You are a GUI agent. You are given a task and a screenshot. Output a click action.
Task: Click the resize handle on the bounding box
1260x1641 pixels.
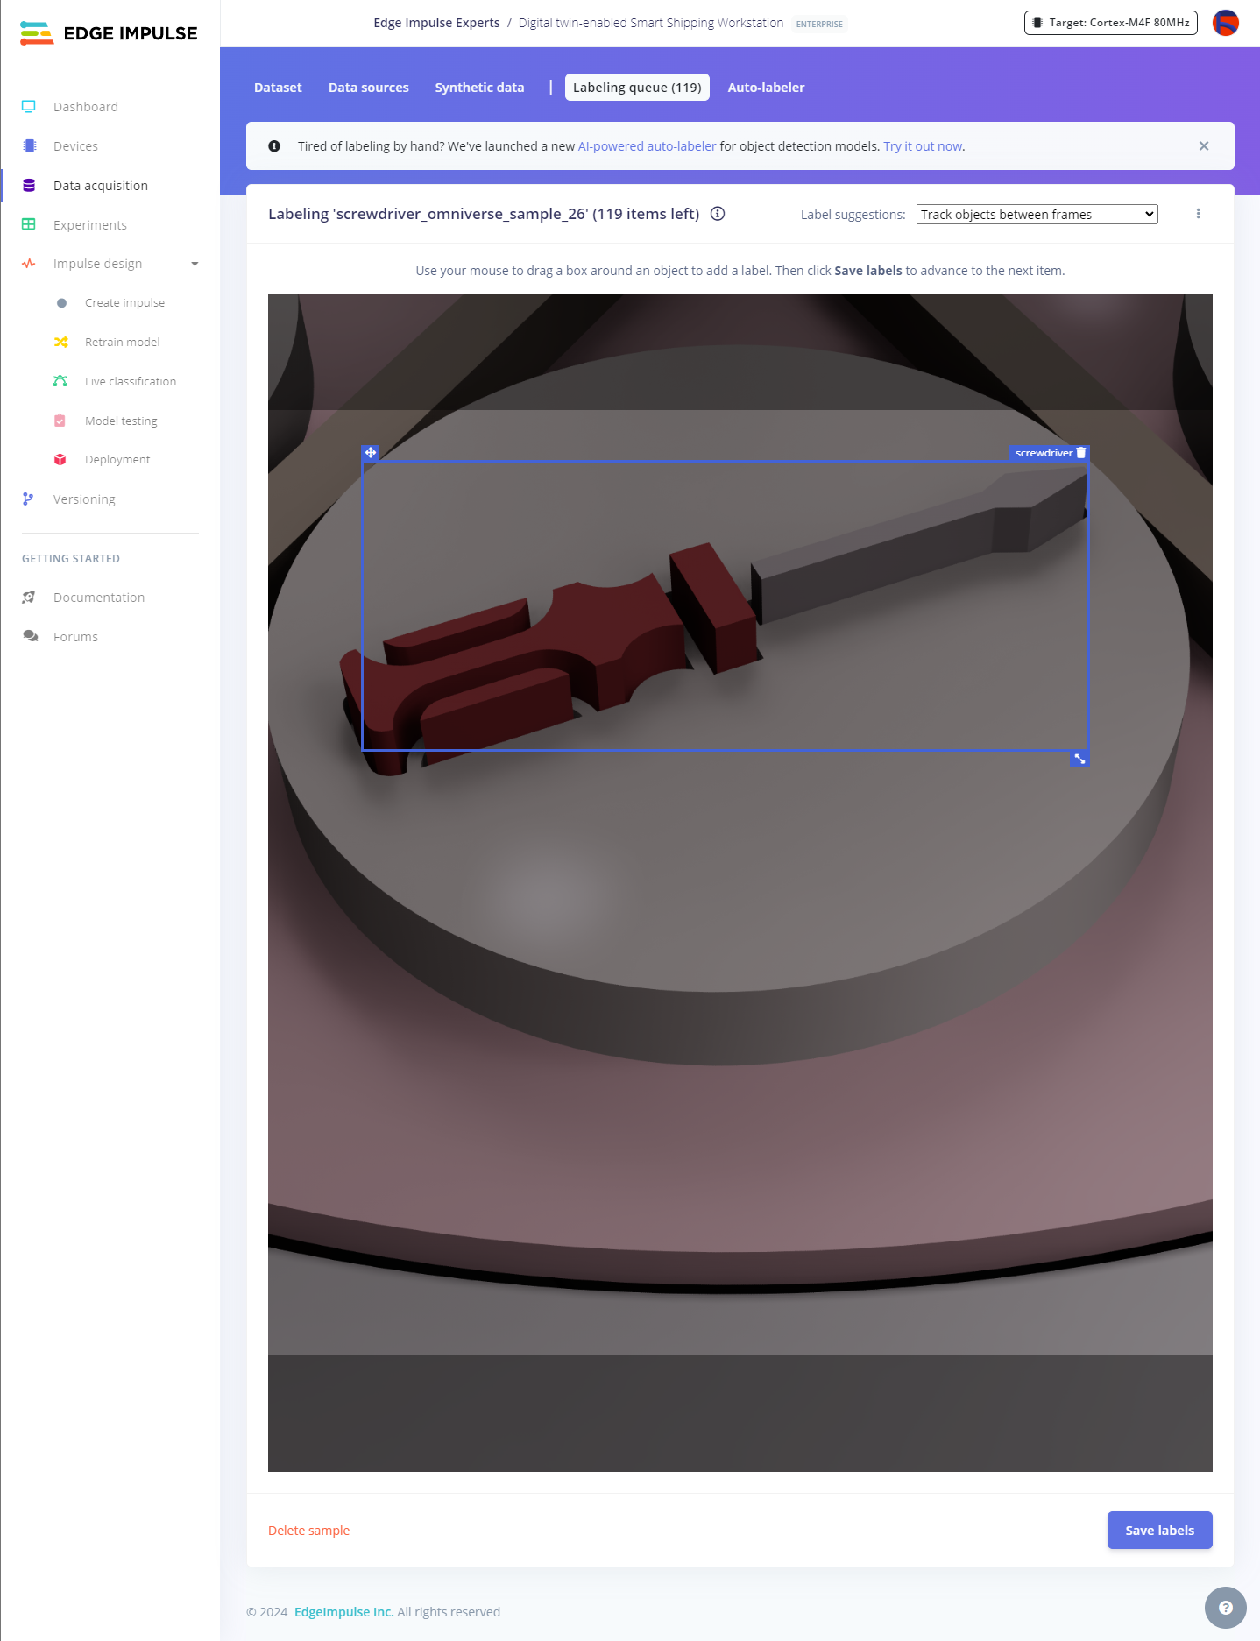(1079, 759)
